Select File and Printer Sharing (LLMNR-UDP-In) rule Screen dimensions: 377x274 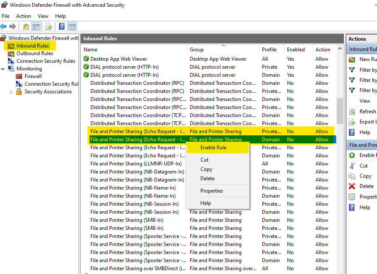coord(208,164)
